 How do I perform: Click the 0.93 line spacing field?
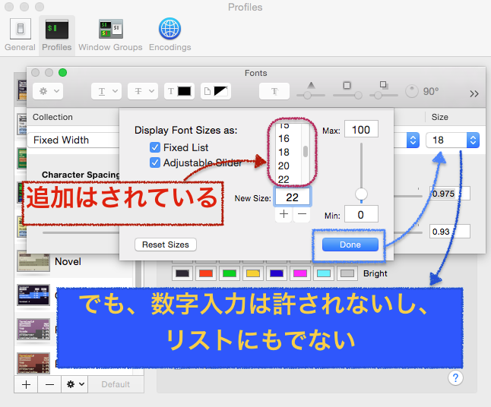pos(450,232)
